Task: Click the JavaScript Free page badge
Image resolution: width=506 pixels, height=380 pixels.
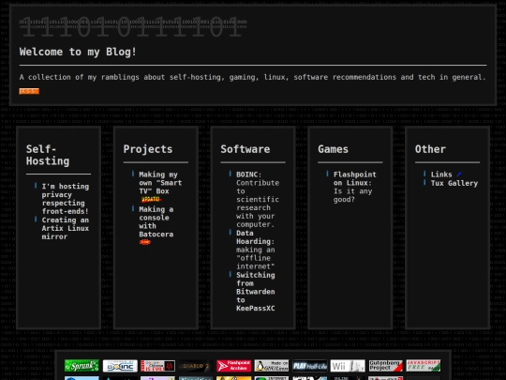Action: (x=424, y=366)
